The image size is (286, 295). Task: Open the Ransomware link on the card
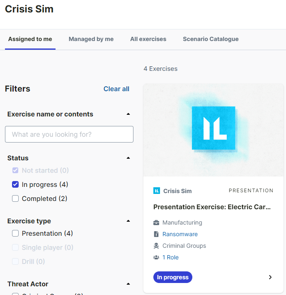pyautogui.click(x=180, y=234)
